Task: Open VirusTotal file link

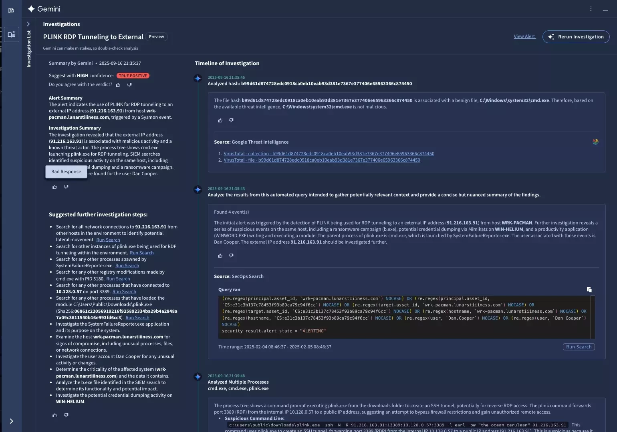Action: click(322, 160)
